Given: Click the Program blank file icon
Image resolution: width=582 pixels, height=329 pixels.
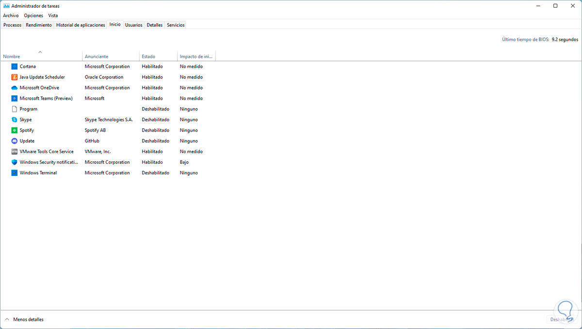Looking at the screenshot, I should tap(14, 109).
